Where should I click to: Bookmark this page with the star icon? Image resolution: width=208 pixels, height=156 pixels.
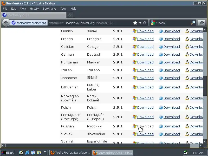[x=135, y=23]
